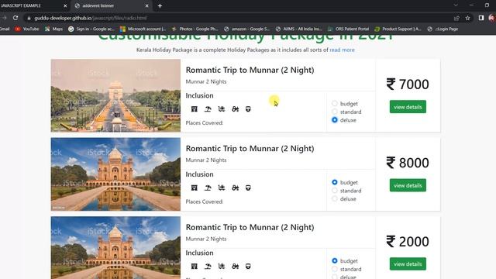
Task: Bookmark this page with the star icon
Action: pos(467,18)
